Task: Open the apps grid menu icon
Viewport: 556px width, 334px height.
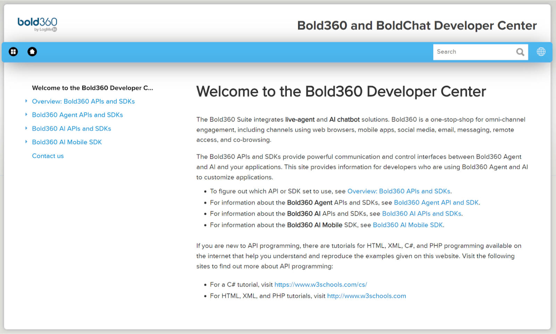Action: coord(13,51)
